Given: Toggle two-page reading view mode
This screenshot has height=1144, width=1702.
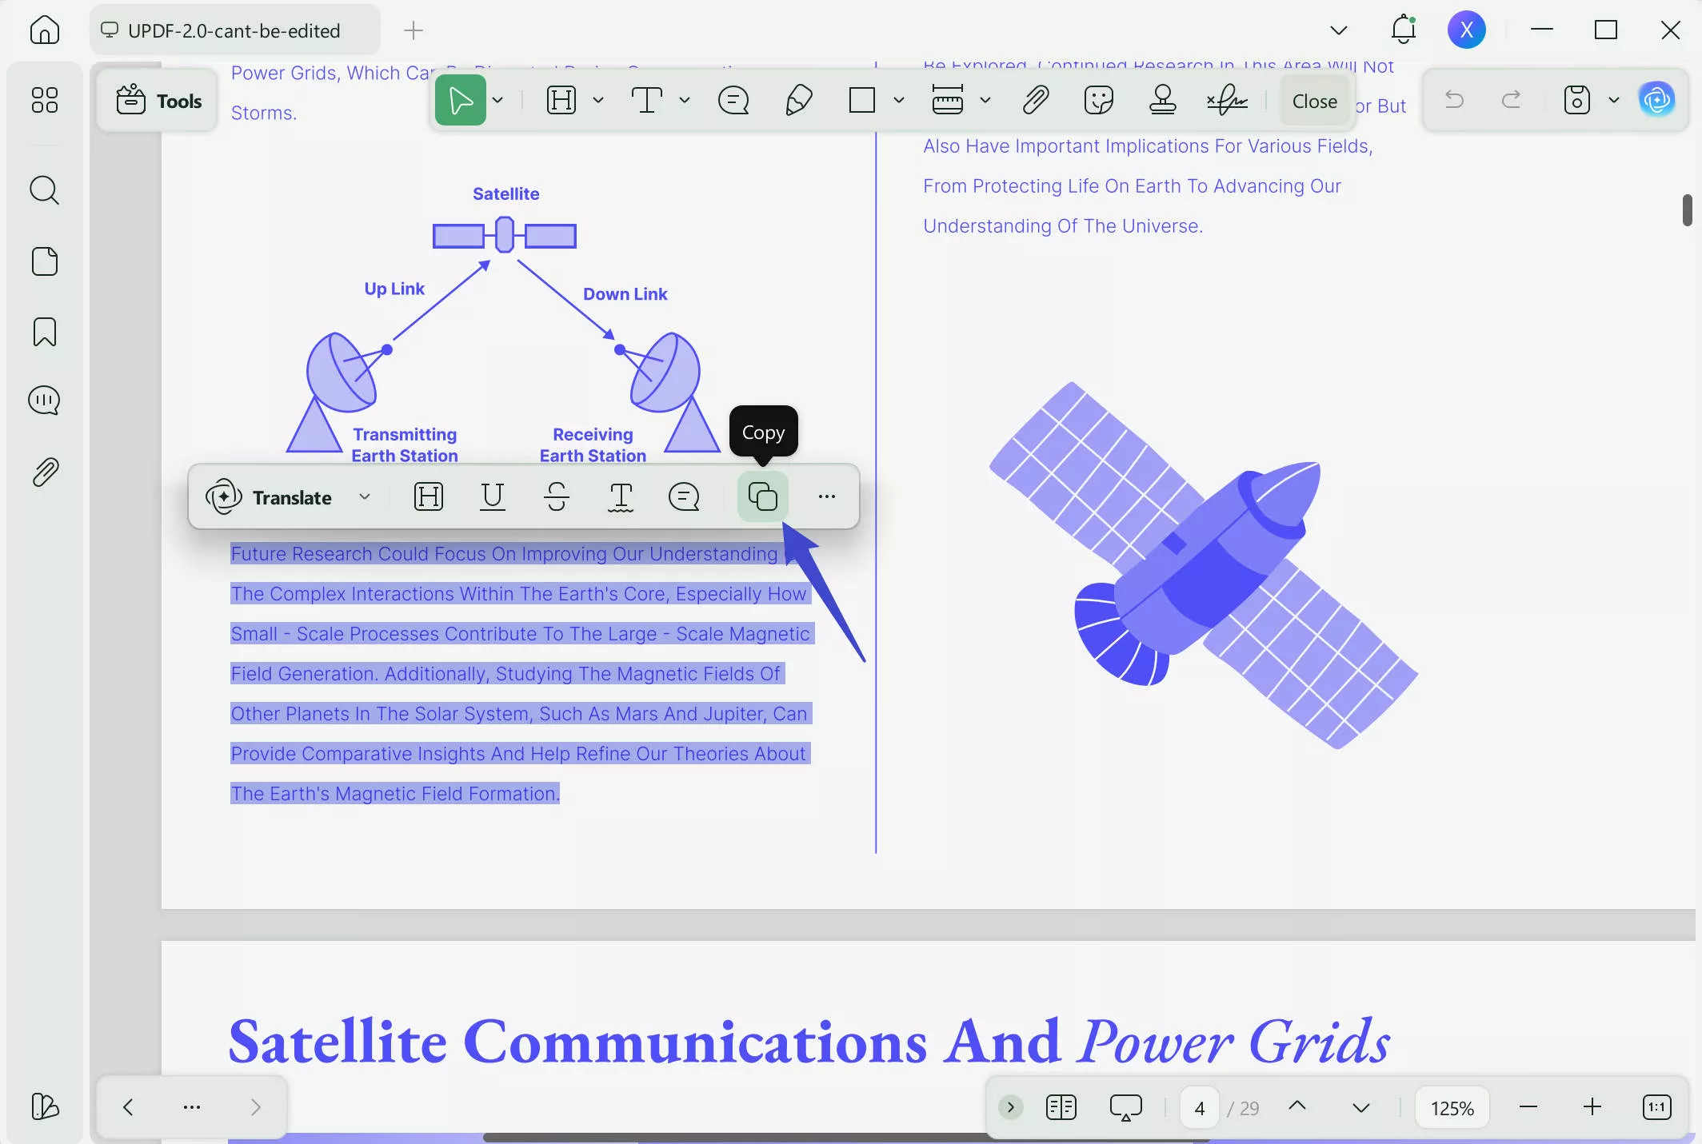Looking at the screenshot, I should (x=1061, y=1107).
